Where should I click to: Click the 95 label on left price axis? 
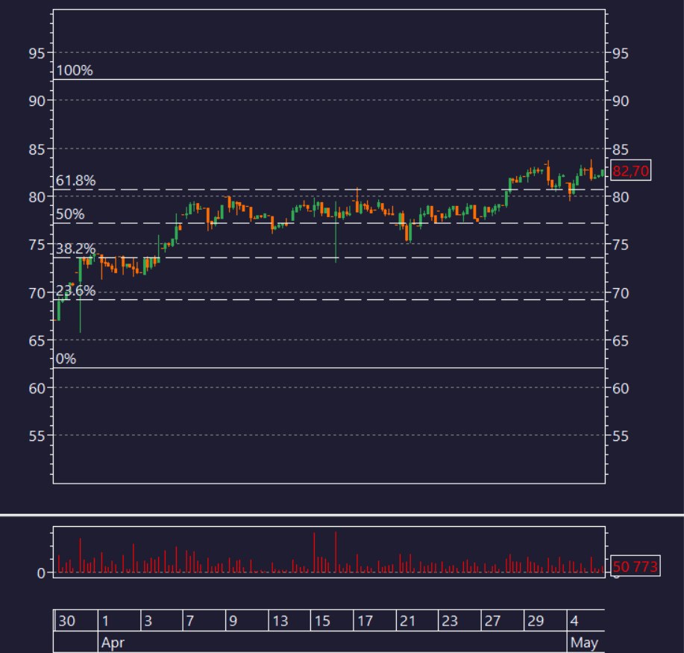click(x=37, y=53)
